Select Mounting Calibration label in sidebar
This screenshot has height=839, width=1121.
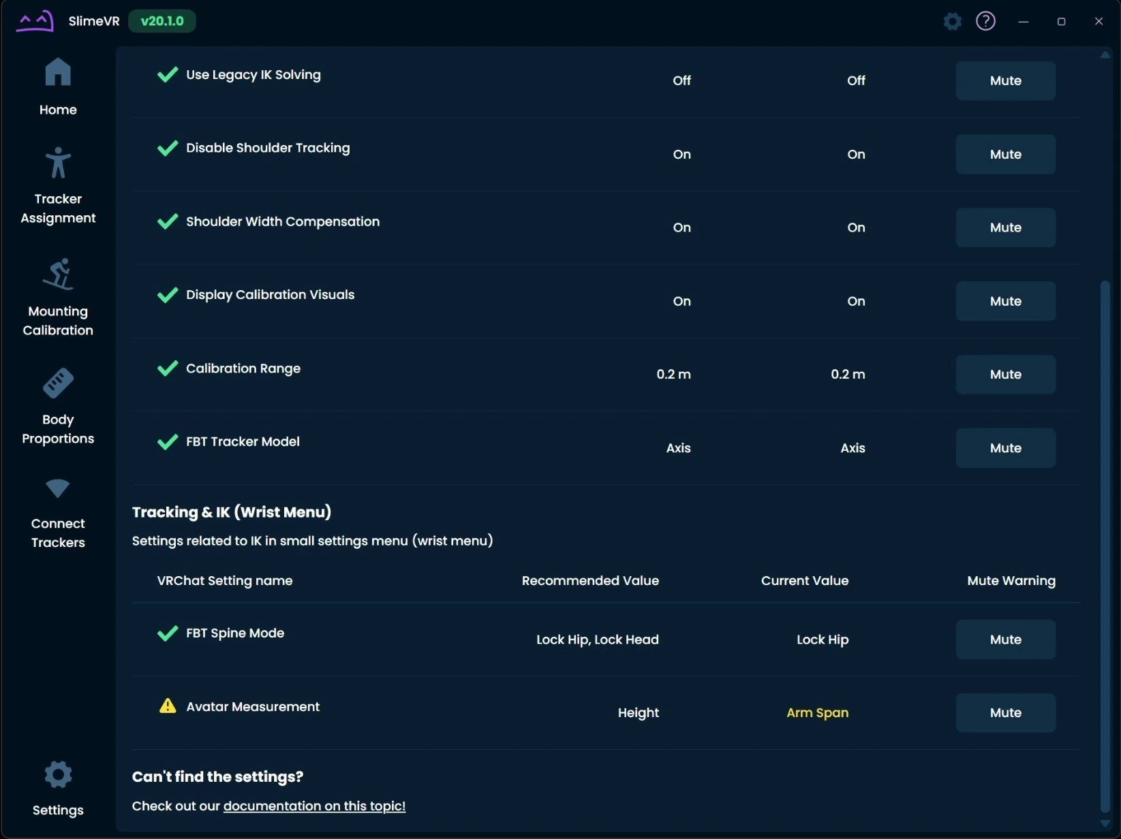pyautogui.click(x=58, y=321)
